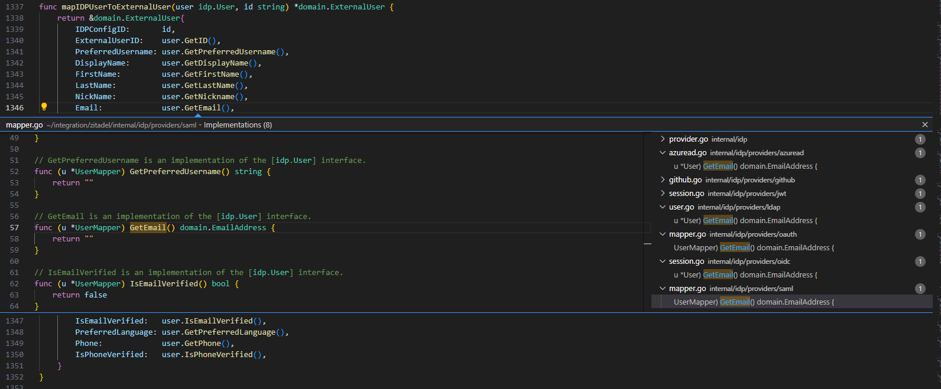Collapse mapper.go under providers/oauth
The width and height of the screenshot is (941, 389).
tap(663, 234)
